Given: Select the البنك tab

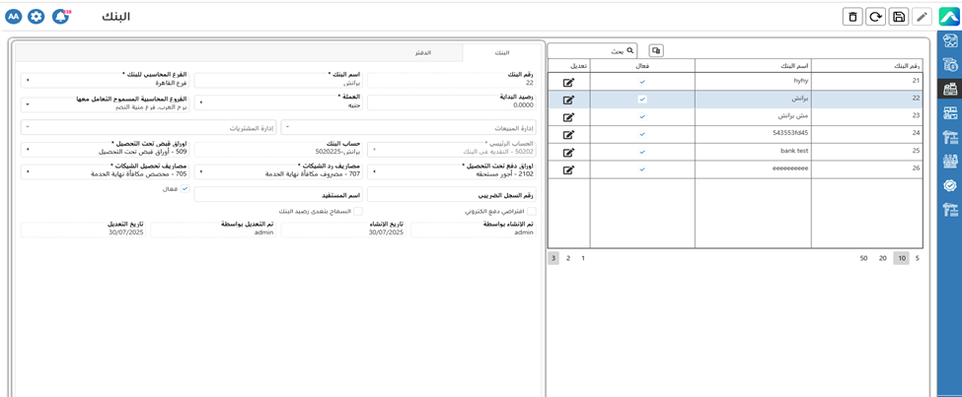Looking at the screenshot, I should (502, 52).
